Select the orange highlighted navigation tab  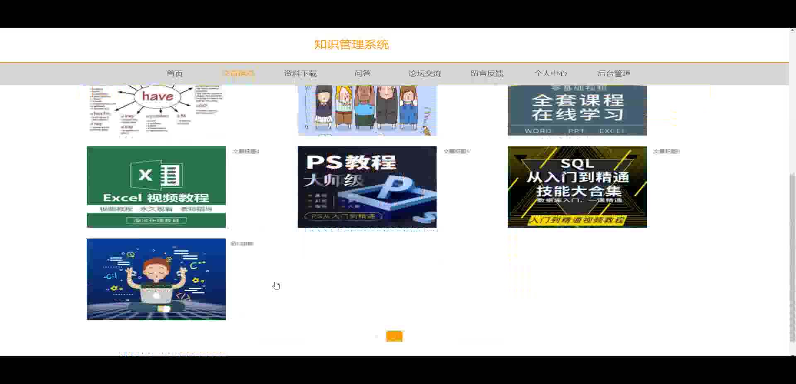click(x=238, y=73)
